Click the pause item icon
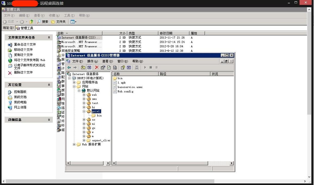The width and height of the screenshot is (314, 185). pos(156,68)
